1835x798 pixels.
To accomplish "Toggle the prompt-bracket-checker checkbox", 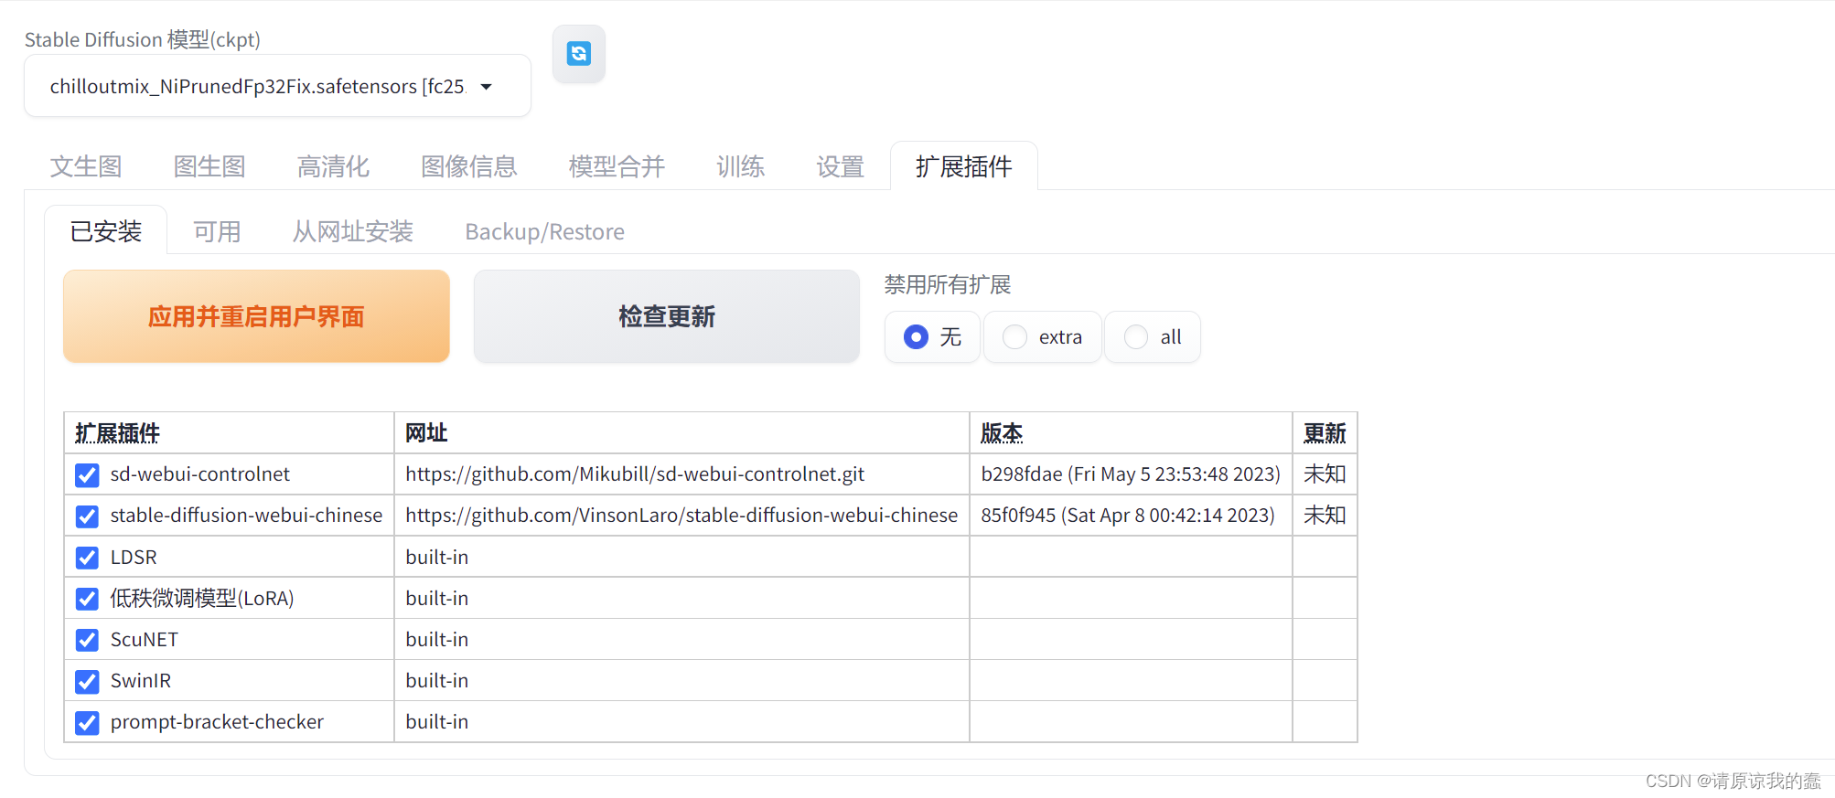I will [87, 723].
